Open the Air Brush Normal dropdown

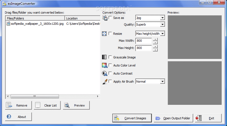tap(162, 81)
